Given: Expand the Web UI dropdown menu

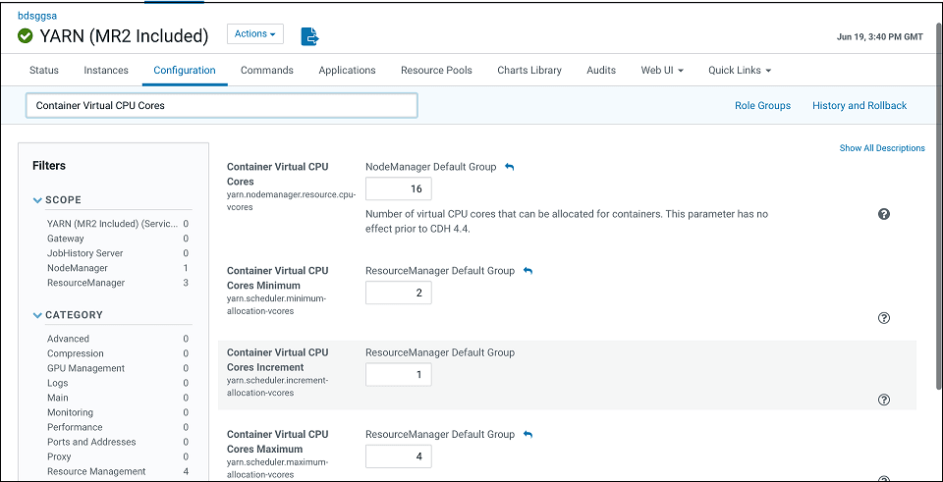Looking at the screenshot, I should (x=662, y=71).
